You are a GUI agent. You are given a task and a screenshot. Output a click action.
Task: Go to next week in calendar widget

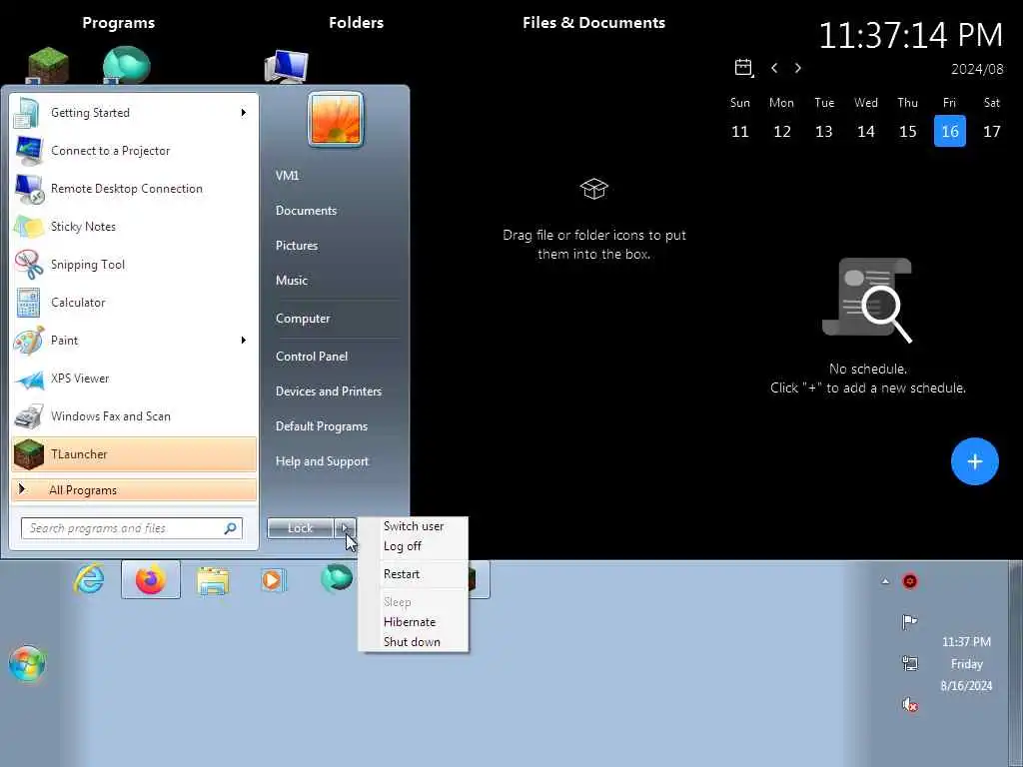(x=798, y=68)
